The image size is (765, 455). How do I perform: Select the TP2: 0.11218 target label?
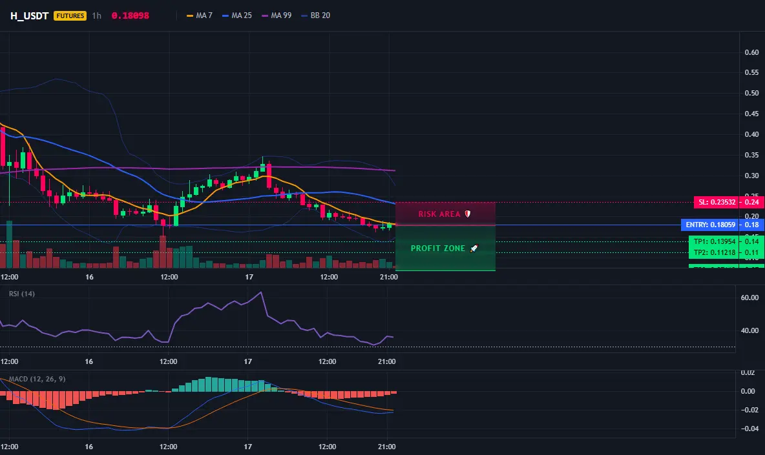(x=714, y=253)
